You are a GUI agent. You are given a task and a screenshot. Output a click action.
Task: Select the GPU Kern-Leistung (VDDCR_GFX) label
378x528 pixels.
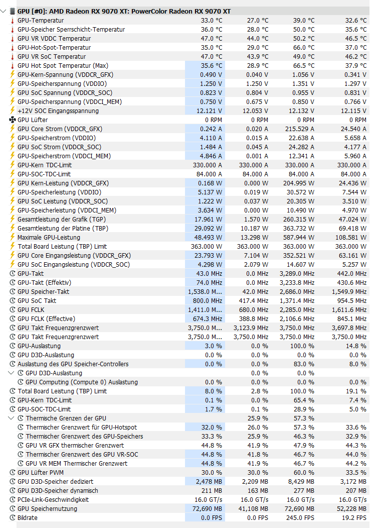(63, 183)
